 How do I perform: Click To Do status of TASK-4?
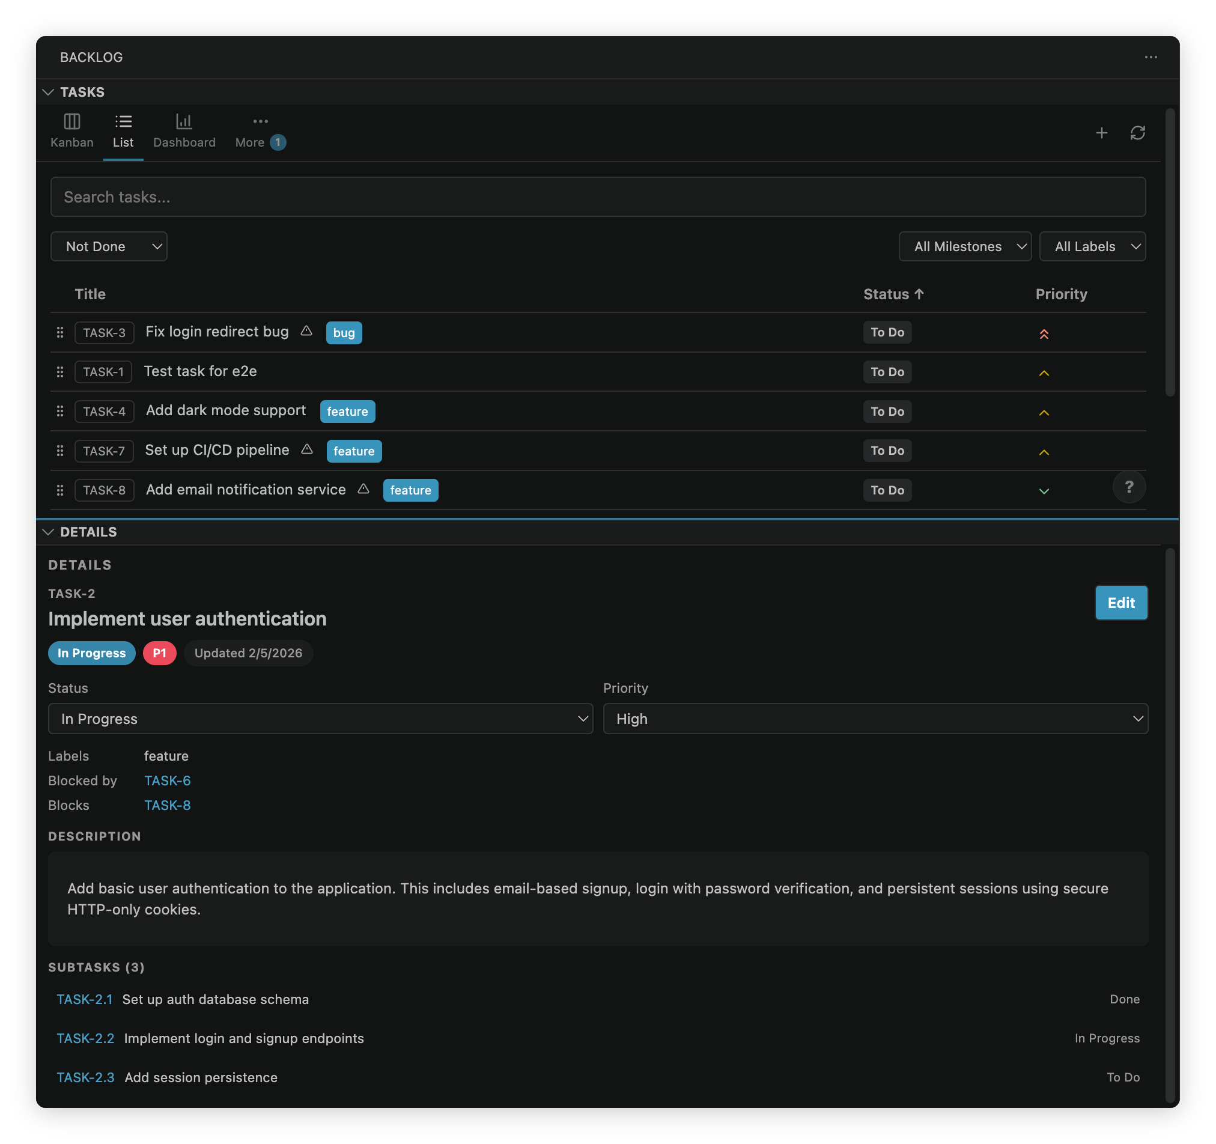[887, 411]
